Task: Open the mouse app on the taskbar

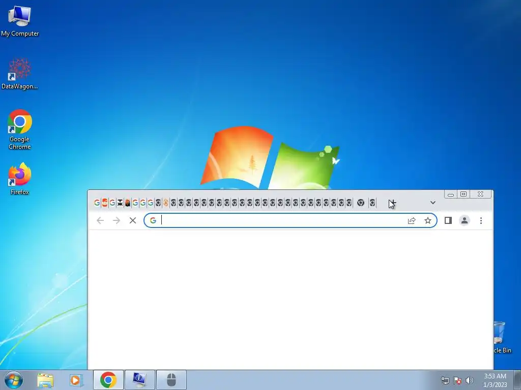Action: click(x=171, y=380)
